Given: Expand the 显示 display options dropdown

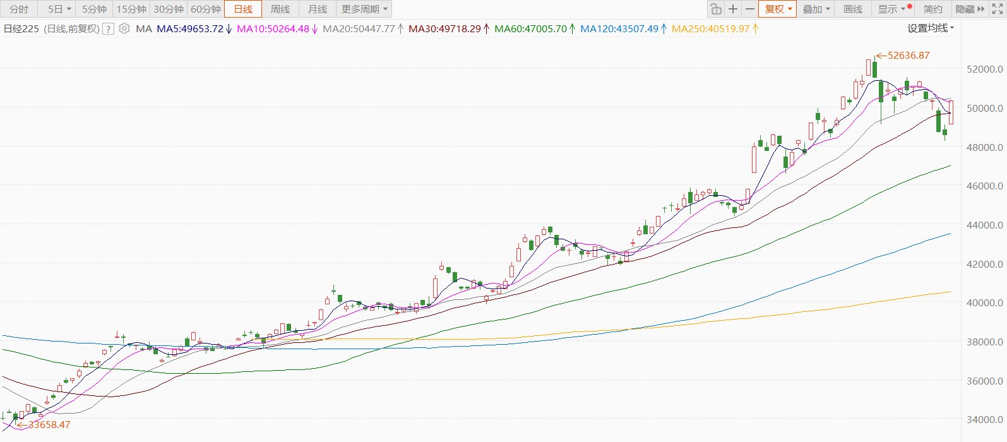Looking at the screenshot, I should tap(891, 9).
